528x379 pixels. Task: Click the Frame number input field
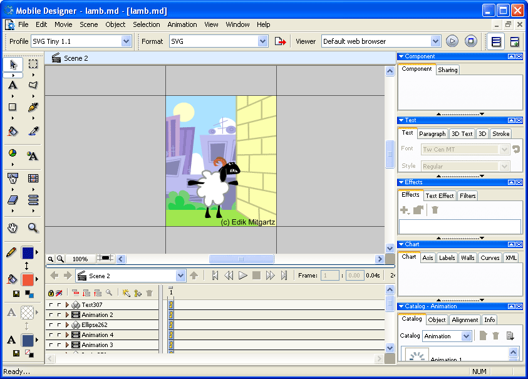329,276
